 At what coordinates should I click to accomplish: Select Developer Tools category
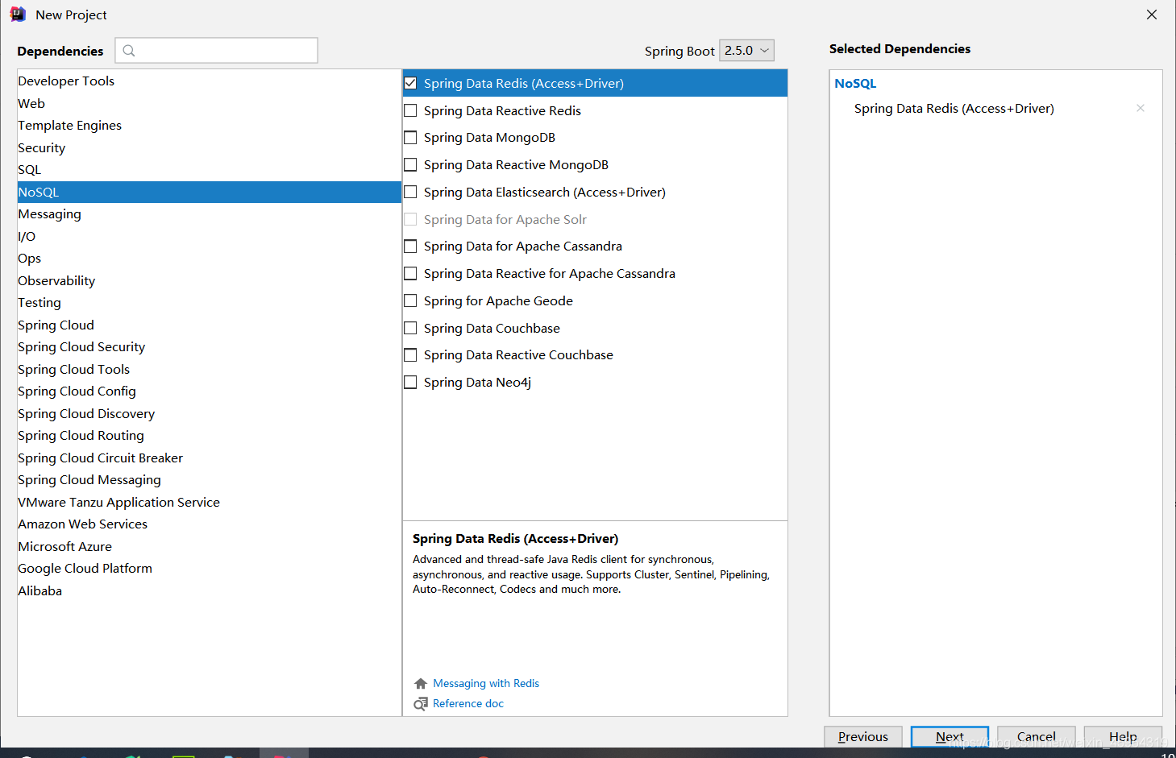(210, 81)
